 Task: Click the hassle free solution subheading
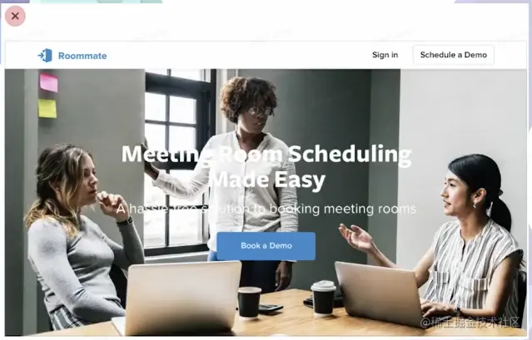[266, 209]
